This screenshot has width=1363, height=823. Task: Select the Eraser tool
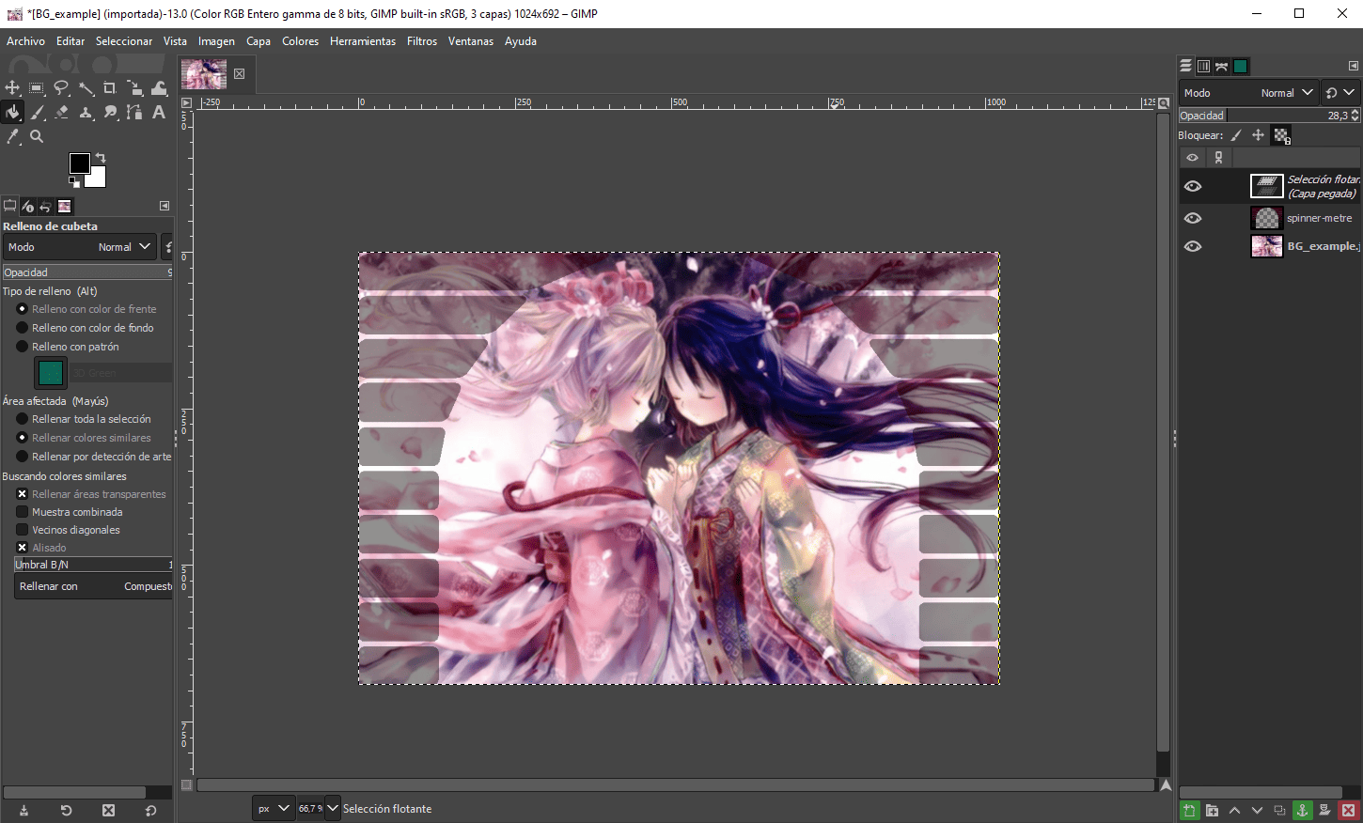pos(61,113)
